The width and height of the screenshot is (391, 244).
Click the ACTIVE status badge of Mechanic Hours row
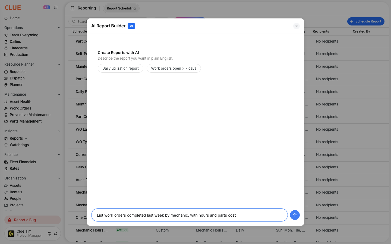click(122, 230)
